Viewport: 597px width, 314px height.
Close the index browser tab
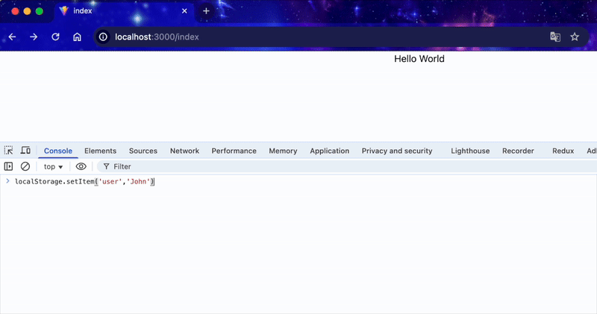pos(184,11)
